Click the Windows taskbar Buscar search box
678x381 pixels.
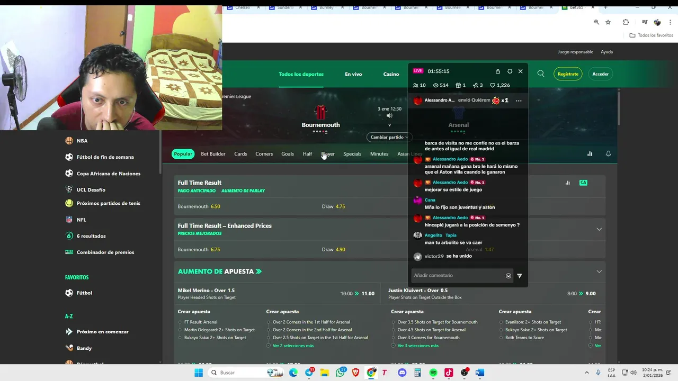[x=246, y=373]
